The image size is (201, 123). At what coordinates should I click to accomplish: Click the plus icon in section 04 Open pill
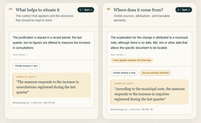(189, 10)
